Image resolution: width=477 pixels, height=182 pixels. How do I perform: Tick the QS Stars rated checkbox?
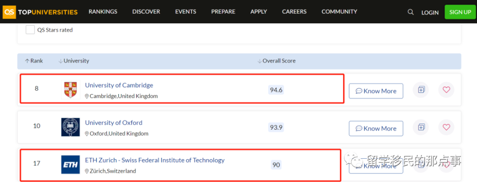(30, 29)
